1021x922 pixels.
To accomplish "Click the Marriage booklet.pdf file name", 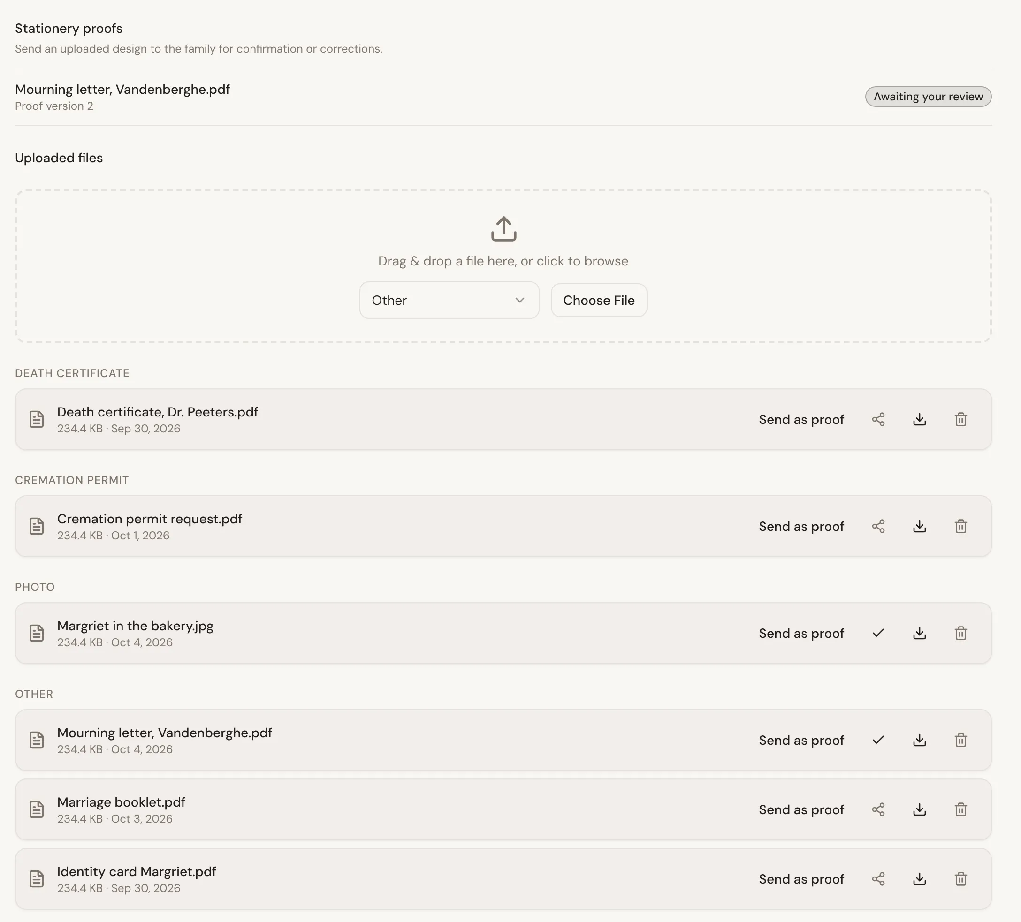I will tap(121, 802).
